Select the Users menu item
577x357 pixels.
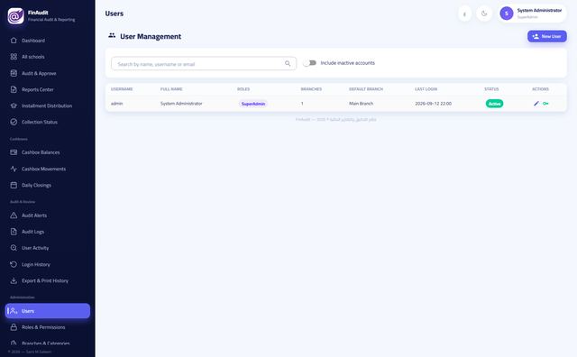pyautogui.click(x=48, y=311)
